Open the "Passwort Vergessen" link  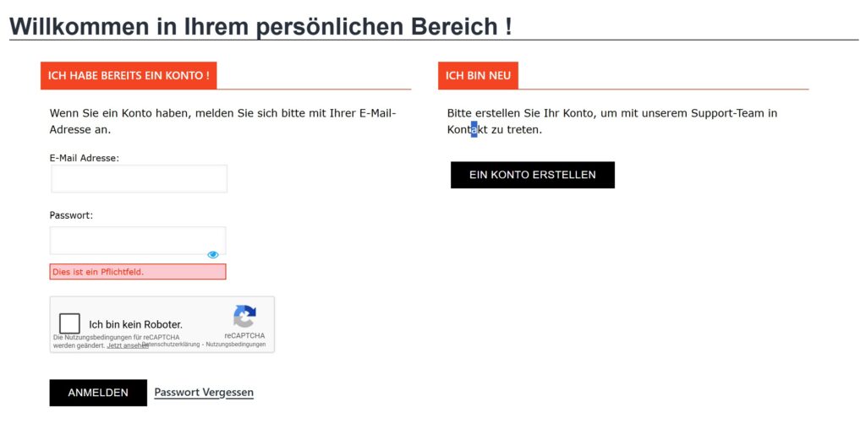pyautogui.click(x=204, y=393)
